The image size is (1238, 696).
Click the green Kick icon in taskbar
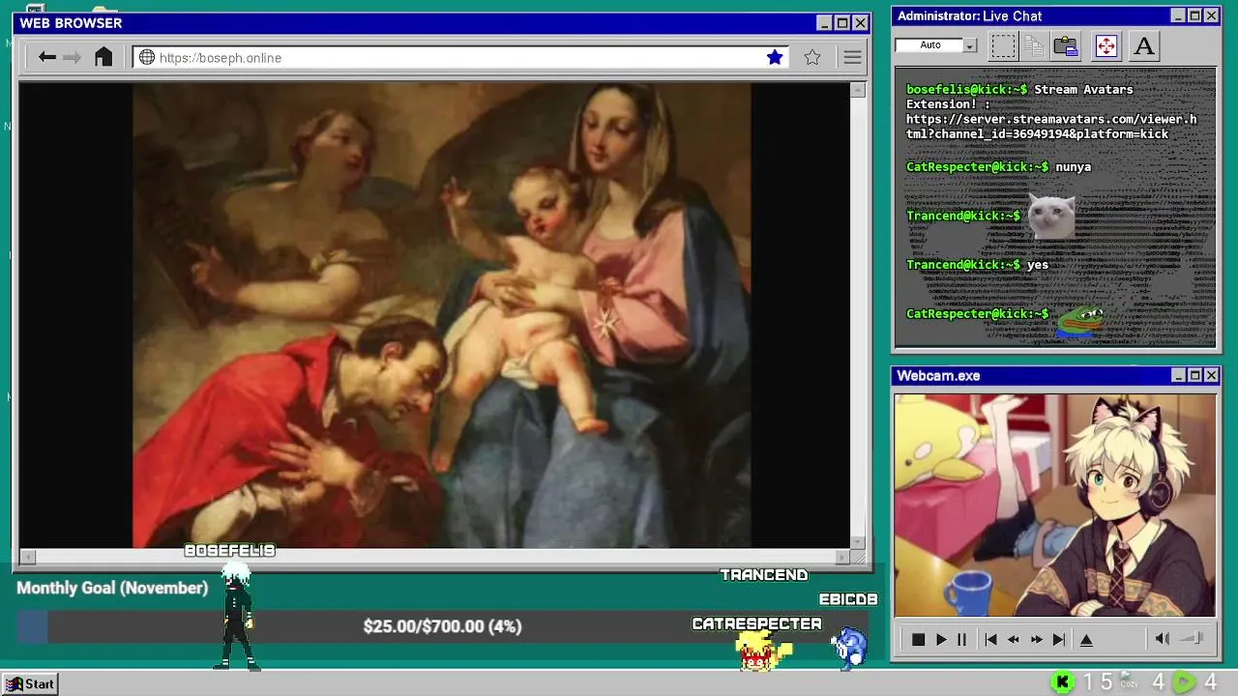[x=1063, y=682]
